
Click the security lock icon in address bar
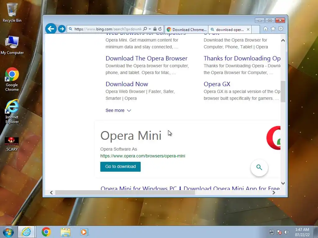click(155, 29)
